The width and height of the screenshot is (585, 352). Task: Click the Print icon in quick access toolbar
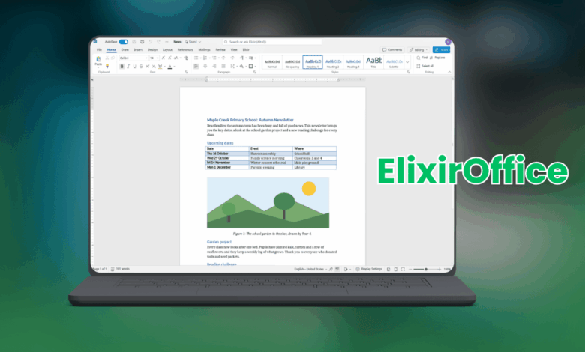[142, 42]
